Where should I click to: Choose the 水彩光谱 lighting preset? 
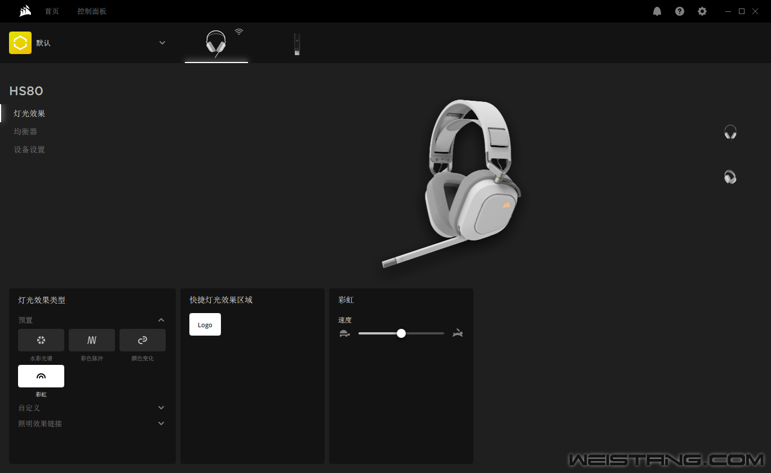click(41, 340)
